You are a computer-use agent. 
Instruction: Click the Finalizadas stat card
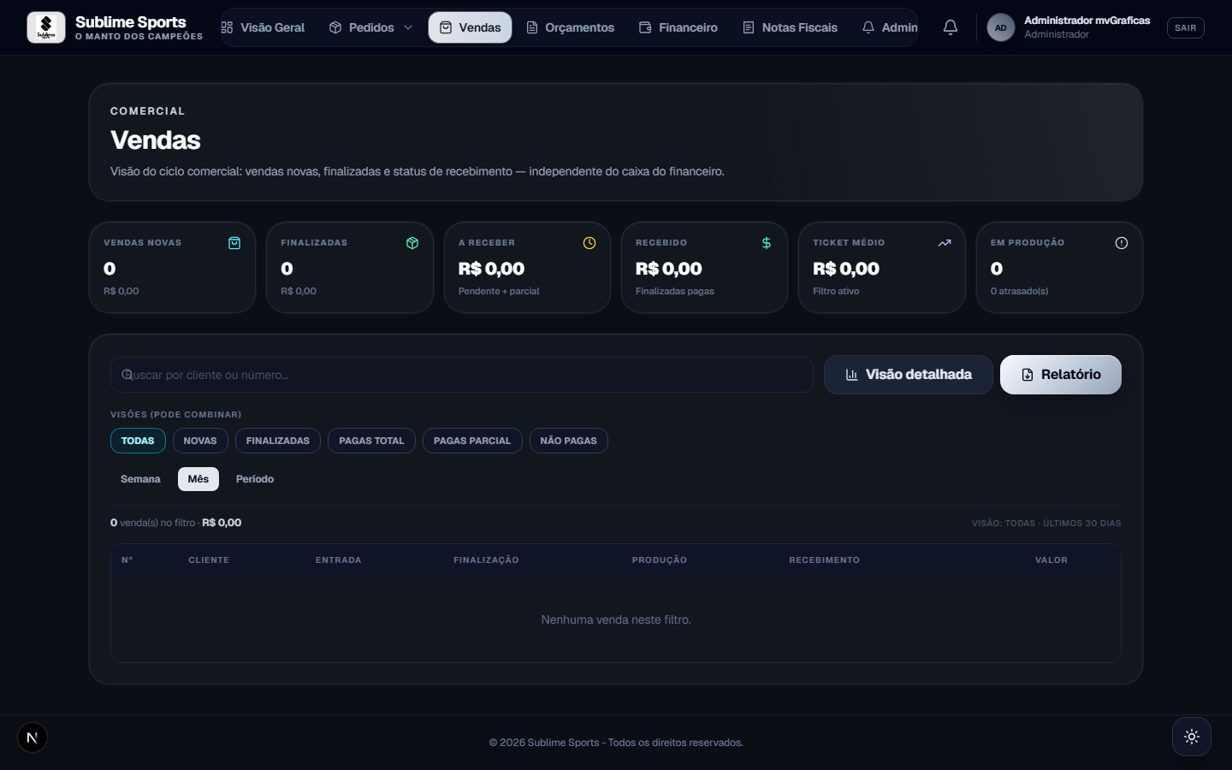pos(350,268)
